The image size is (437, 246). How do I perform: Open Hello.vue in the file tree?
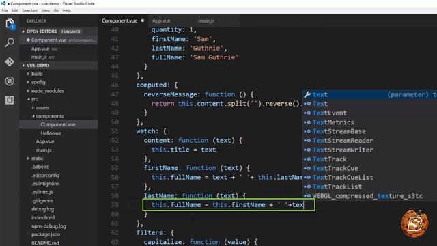51,133
